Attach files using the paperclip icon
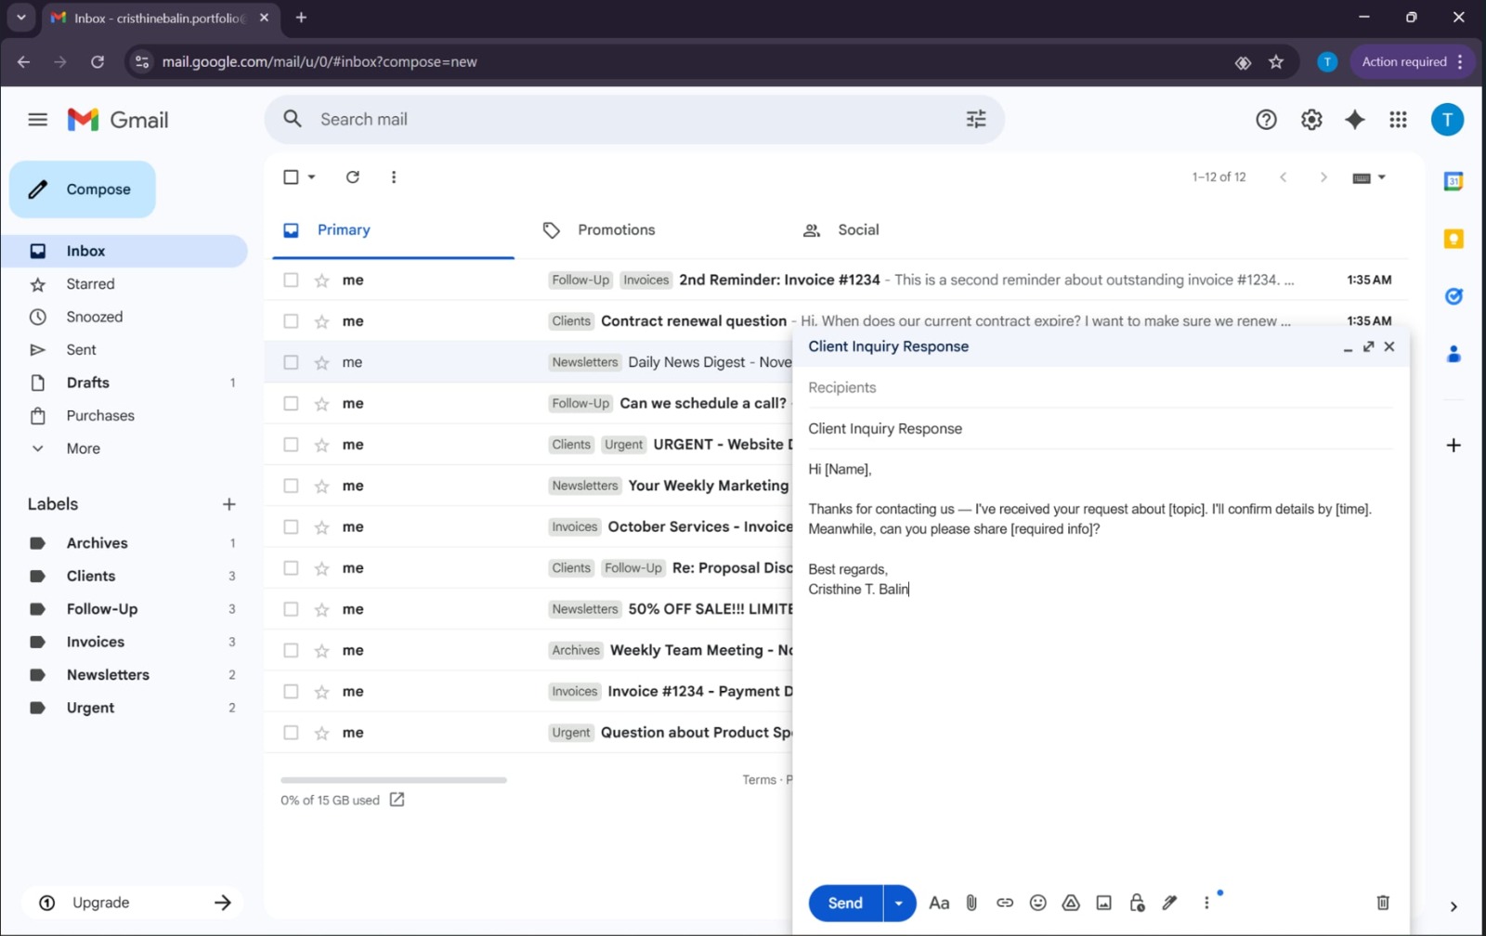 pyautogui.click(x=971, y=903)
